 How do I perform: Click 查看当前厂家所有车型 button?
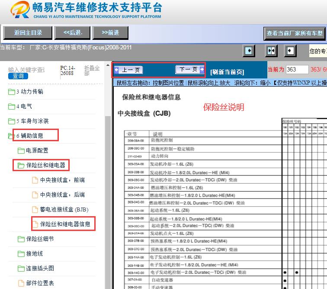click(295, 33)
